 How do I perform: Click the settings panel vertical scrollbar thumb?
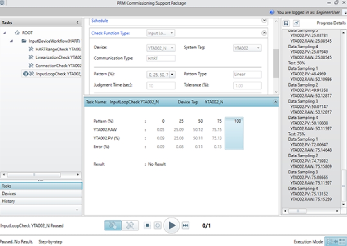[276, 64]
